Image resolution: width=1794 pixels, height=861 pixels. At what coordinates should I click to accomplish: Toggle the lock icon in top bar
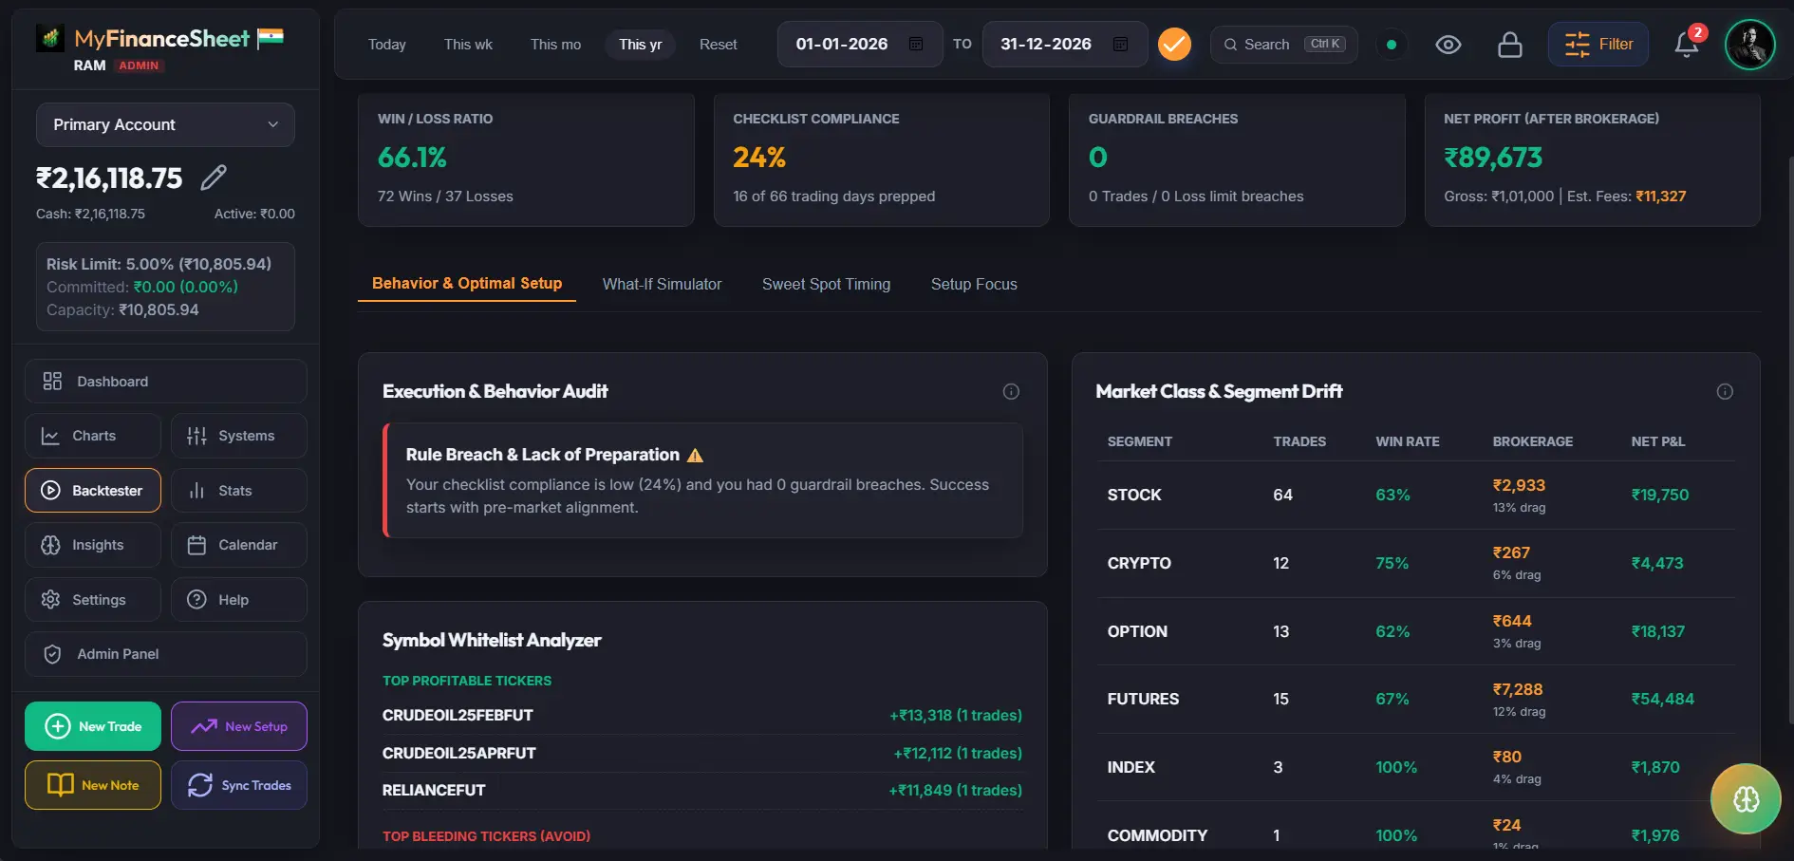(x=1509, y=45)
